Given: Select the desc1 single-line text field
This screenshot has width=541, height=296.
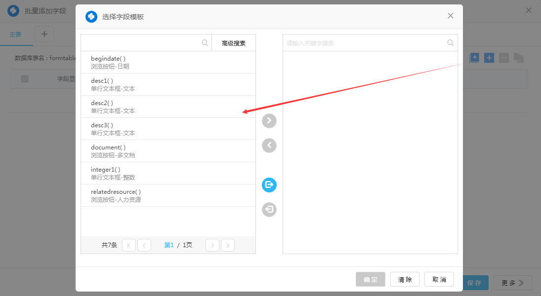Looking at the screenshot, I should [x=168, y=84].
